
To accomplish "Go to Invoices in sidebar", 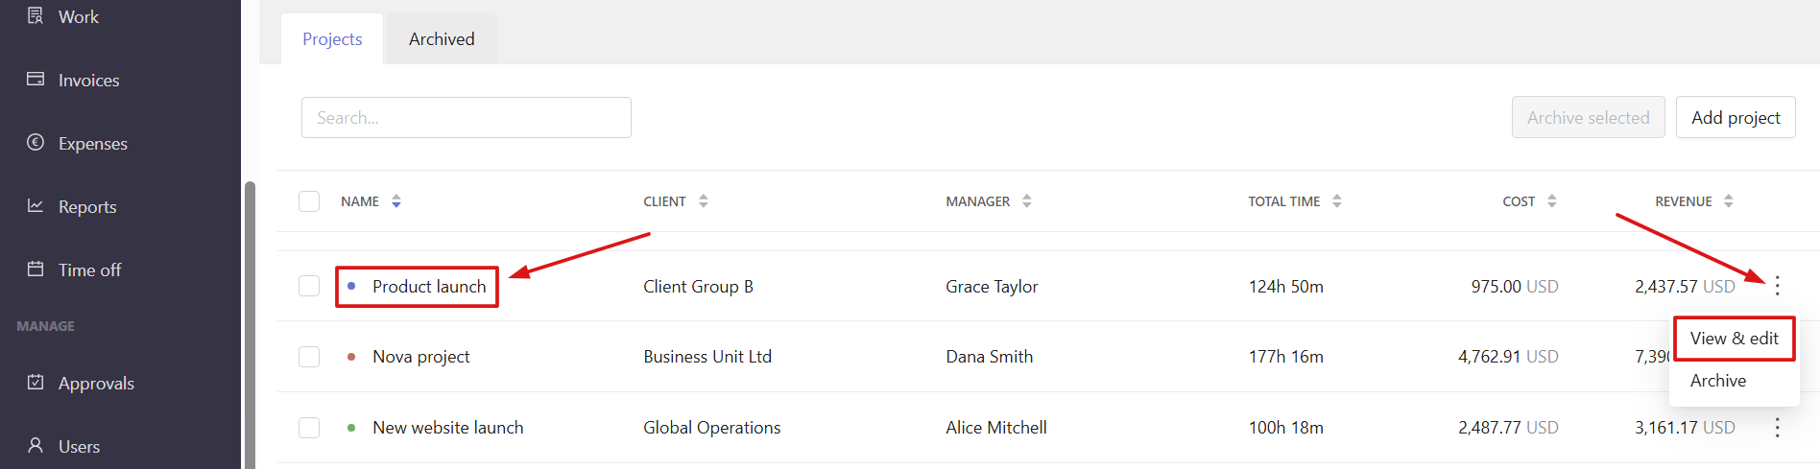I will (x=89, y=81).
